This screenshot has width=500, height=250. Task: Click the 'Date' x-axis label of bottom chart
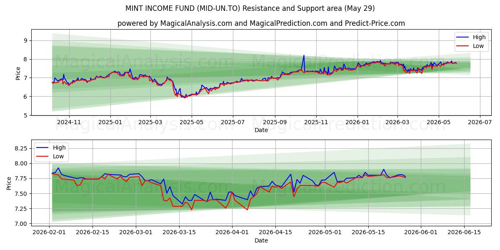click(x=261, y=240)
